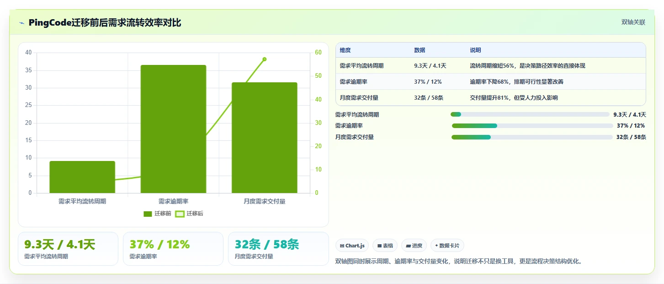664x284 pixels.
Task: Click the 表格 tag chip
Action: (385, 246)
